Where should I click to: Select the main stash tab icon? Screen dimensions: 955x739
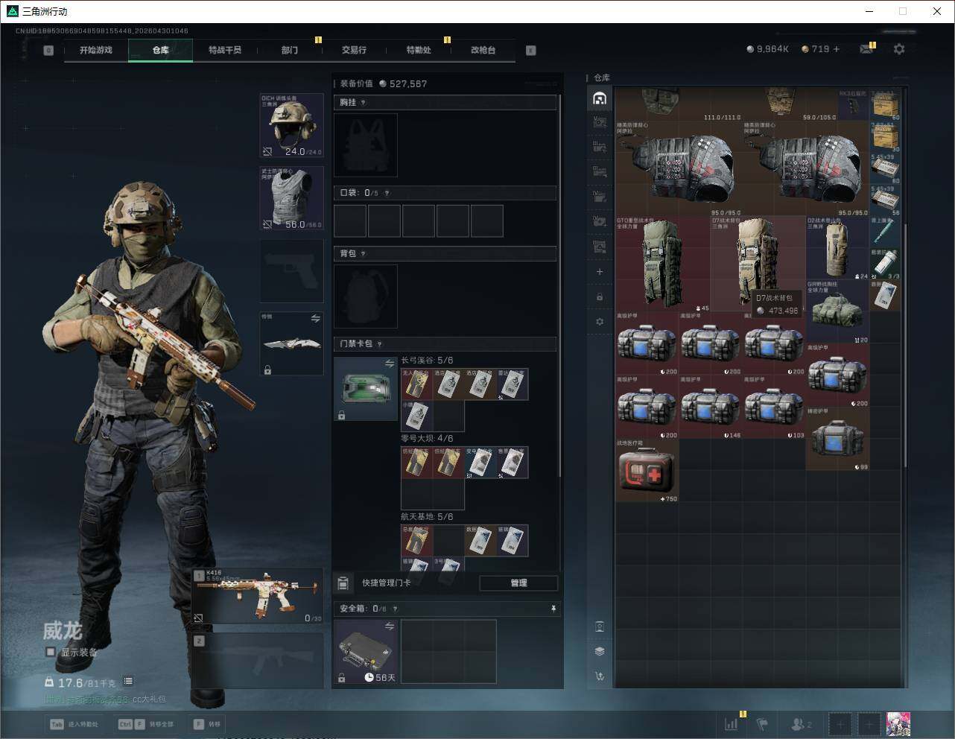tap(600, 98)
